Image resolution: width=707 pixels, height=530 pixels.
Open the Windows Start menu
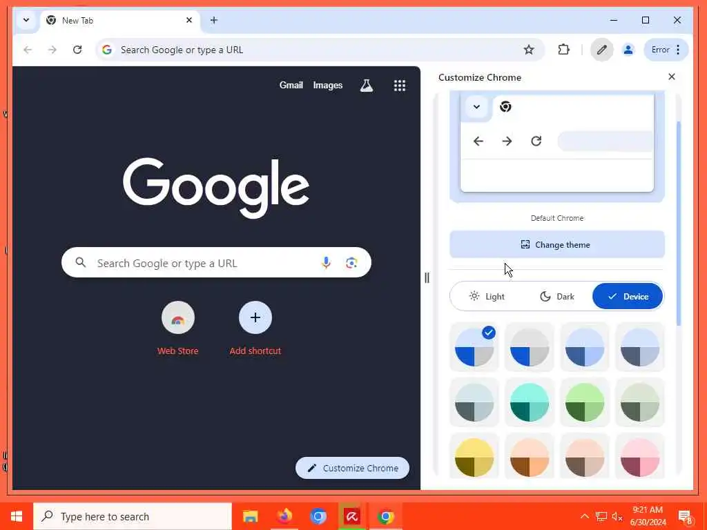pyautogui.click(x=17, y=516)
